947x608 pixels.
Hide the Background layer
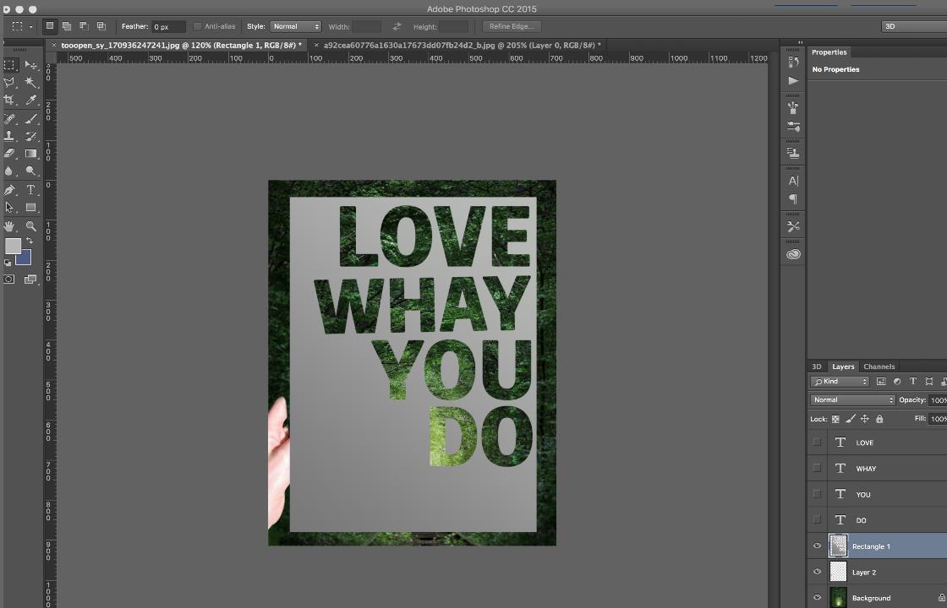pyautogui.click(x=817, y=598)
